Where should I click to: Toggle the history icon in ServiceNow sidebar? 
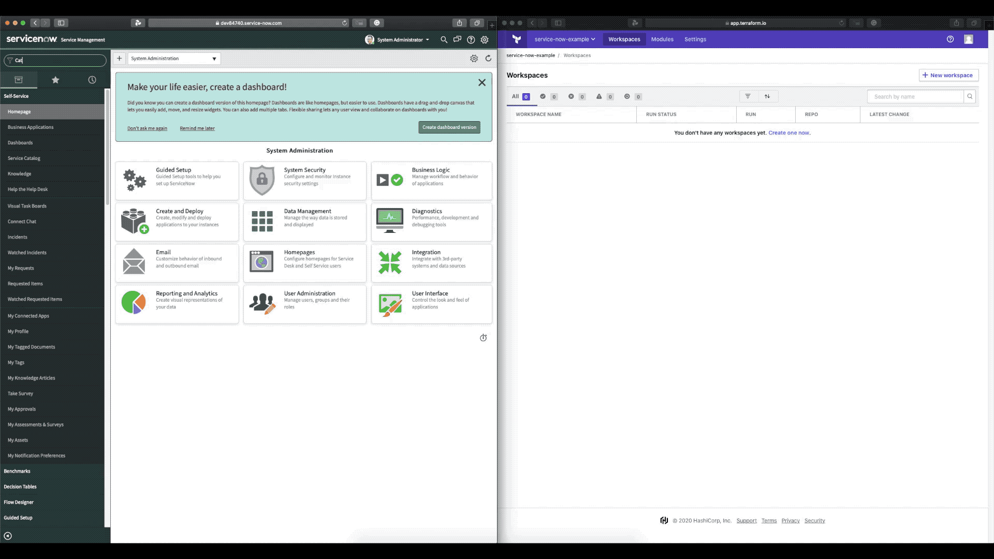(x=92, y=80)
